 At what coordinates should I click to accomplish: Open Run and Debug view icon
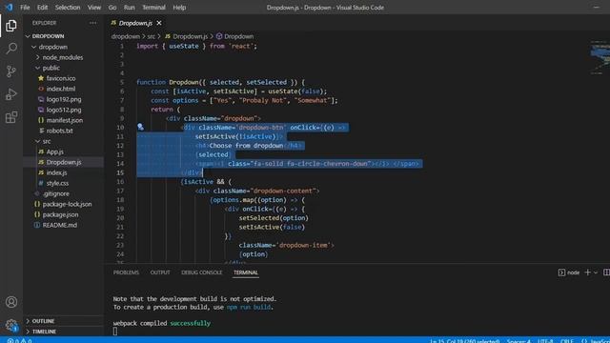[11, 94]
